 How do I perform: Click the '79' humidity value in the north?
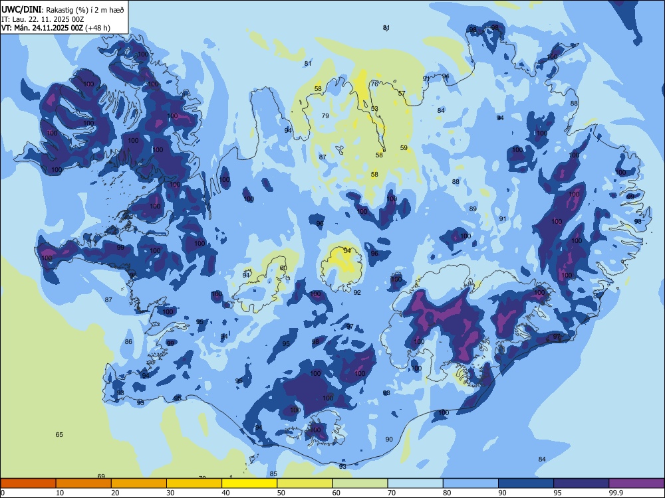[325, 116]
